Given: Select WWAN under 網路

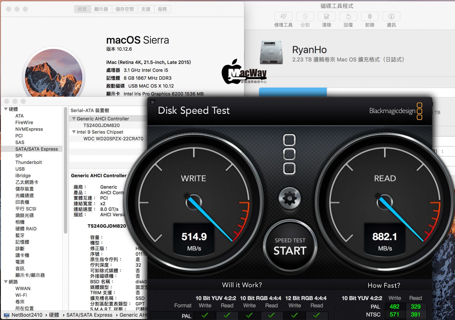Looking at the screenshot, I should pos(23,288).
